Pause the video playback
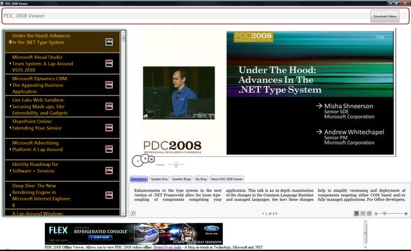 pyautogui.click(x=145, y=159)
